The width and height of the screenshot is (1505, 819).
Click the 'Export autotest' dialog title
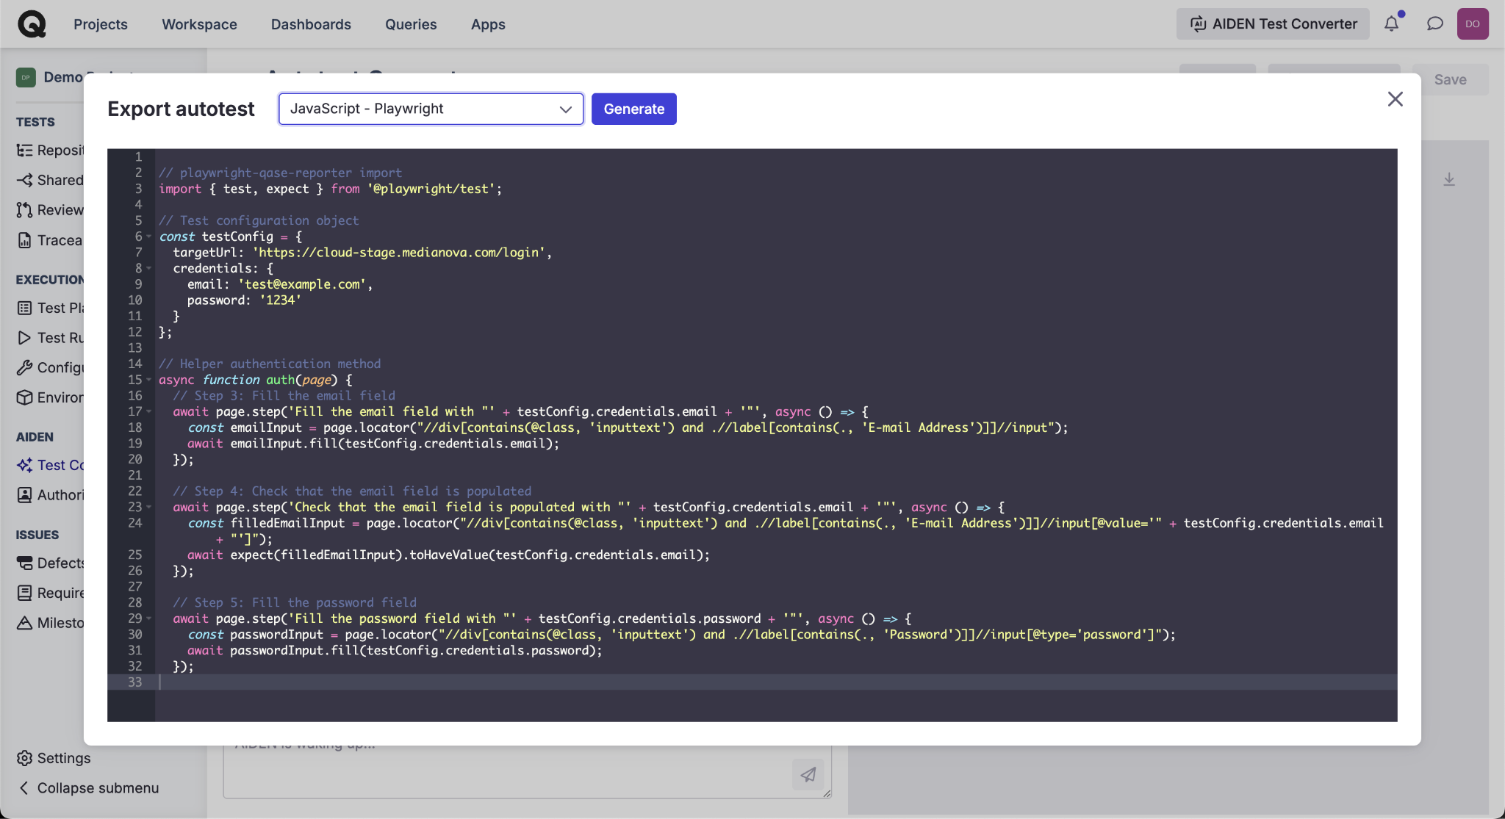click(181, 109)
